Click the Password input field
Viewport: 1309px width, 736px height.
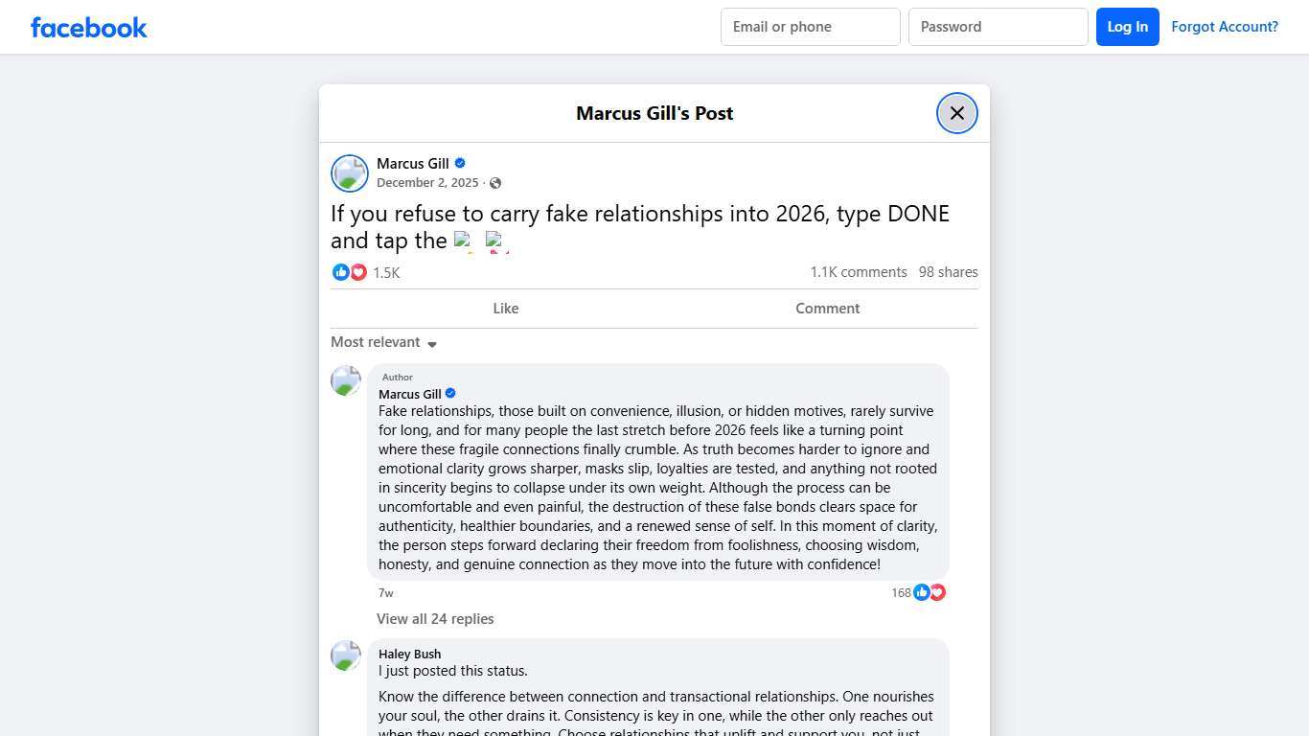998,27
